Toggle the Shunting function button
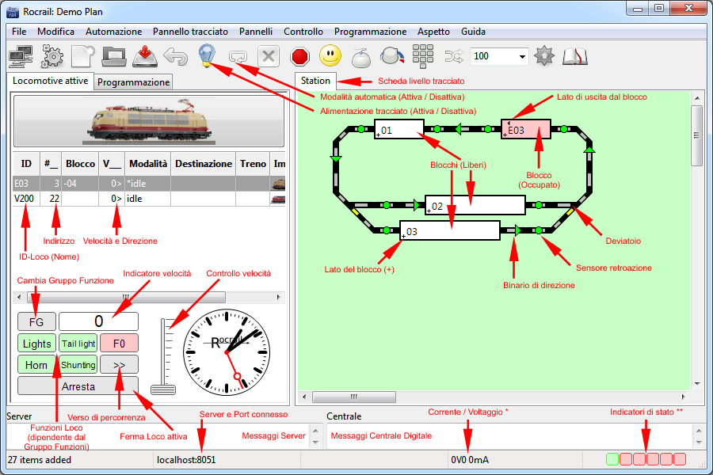713x475 pixels. (x=78, y=365)
